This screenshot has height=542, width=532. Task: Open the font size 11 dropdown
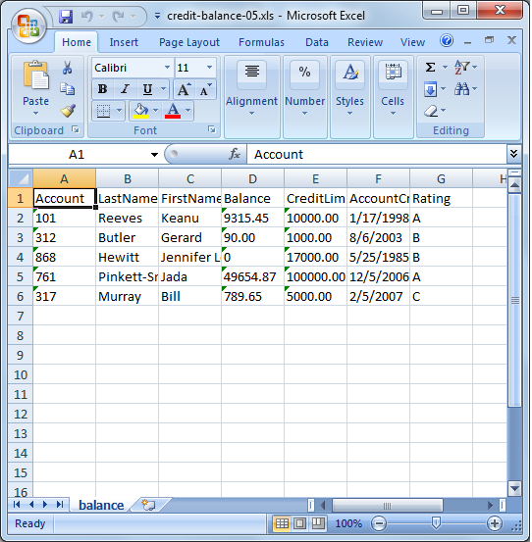click(209, 67)
